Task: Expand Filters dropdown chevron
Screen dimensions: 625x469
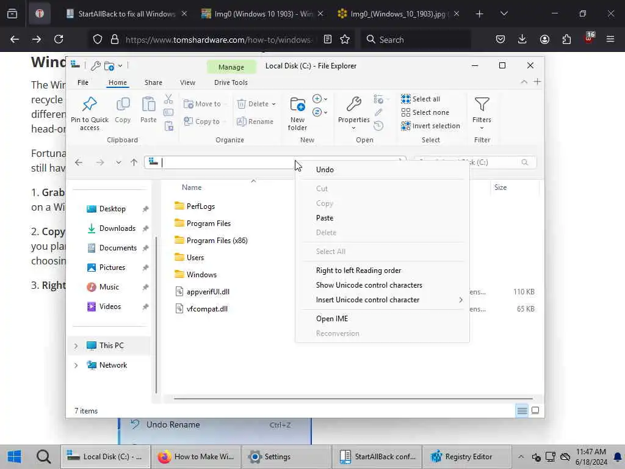Action: 482,128
